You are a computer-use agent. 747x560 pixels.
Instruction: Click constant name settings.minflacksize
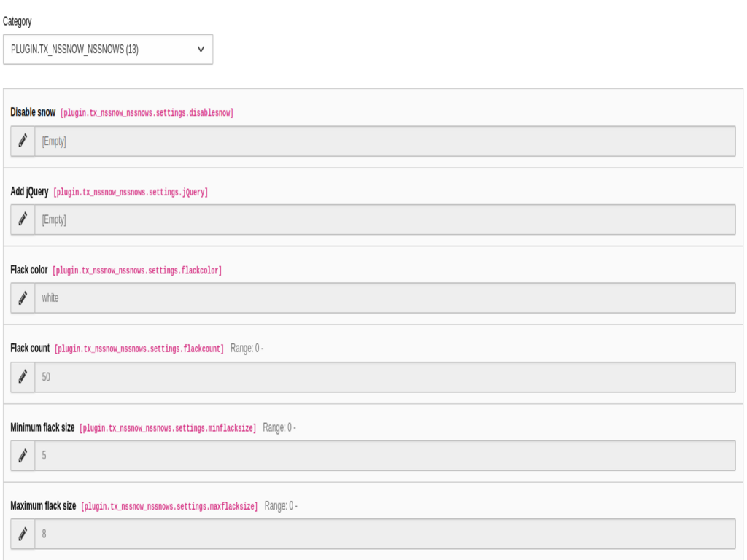tap(168, 428)
